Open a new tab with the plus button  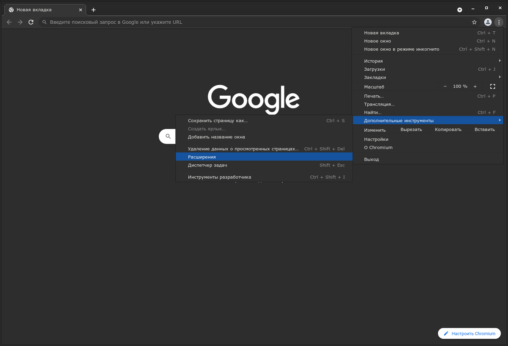coord(94,10)
